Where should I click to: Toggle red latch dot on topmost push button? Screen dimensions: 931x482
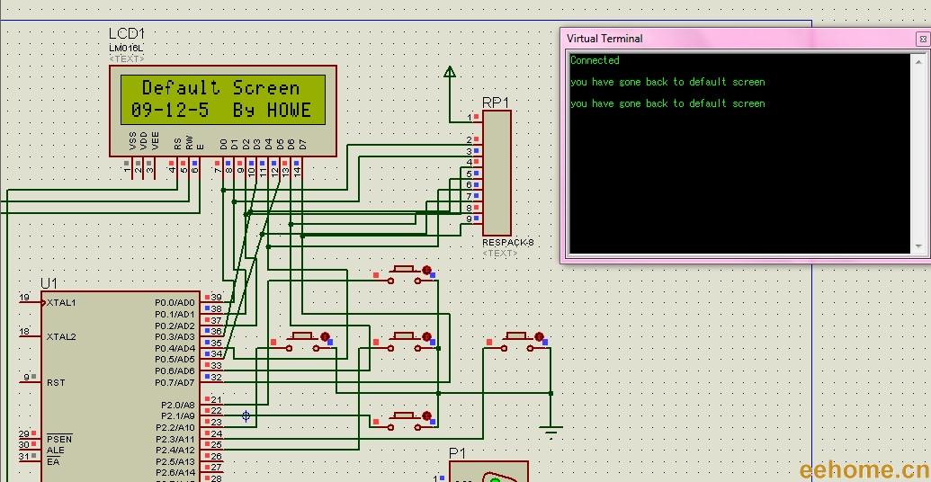point(426,270)
